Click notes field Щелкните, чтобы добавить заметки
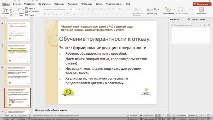 [x=51, y=110]
